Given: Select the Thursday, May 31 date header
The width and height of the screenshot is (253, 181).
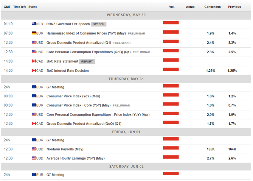Looking at the screenshot, I should tap(126, 79).
